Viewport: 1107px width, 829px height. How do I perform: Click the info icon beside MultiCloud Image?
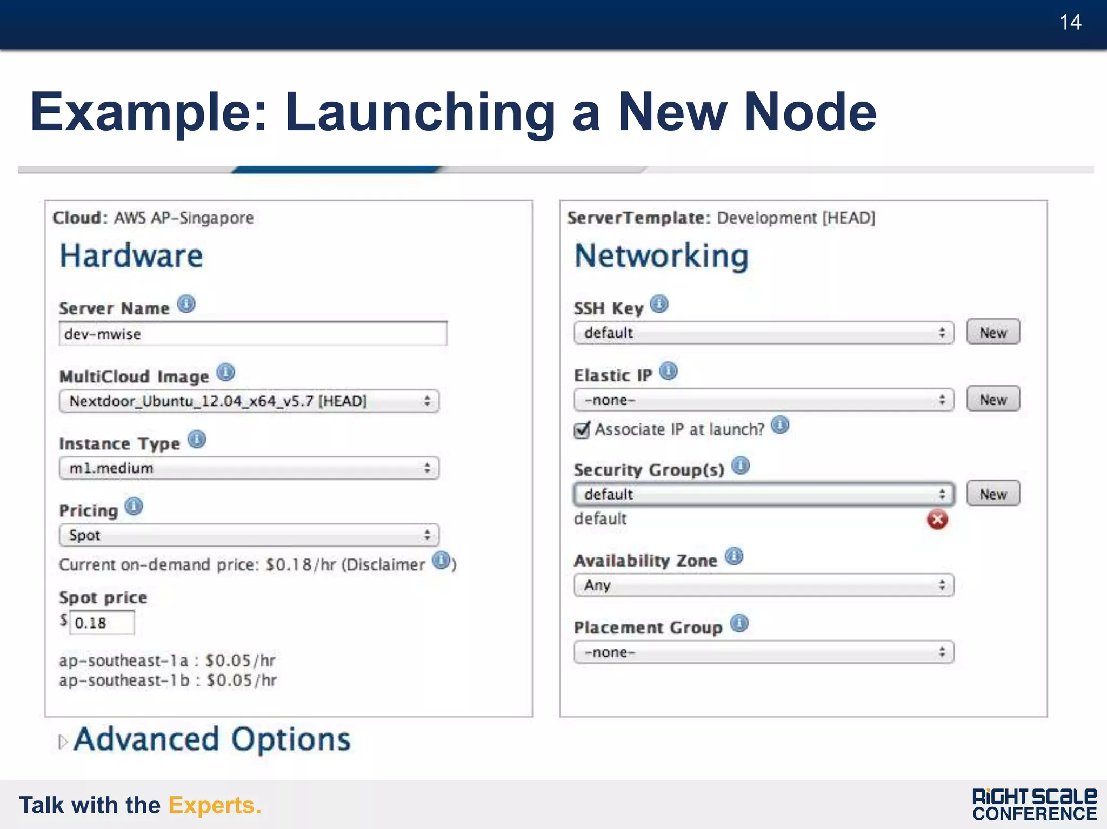point(225,372)
